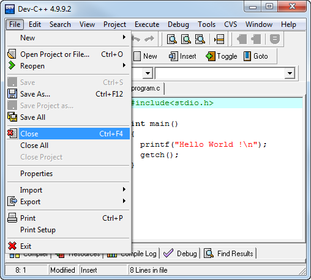This screenshot has height=280, width=311.
Task: Expand the New submenu
Action: pos(69,38)
